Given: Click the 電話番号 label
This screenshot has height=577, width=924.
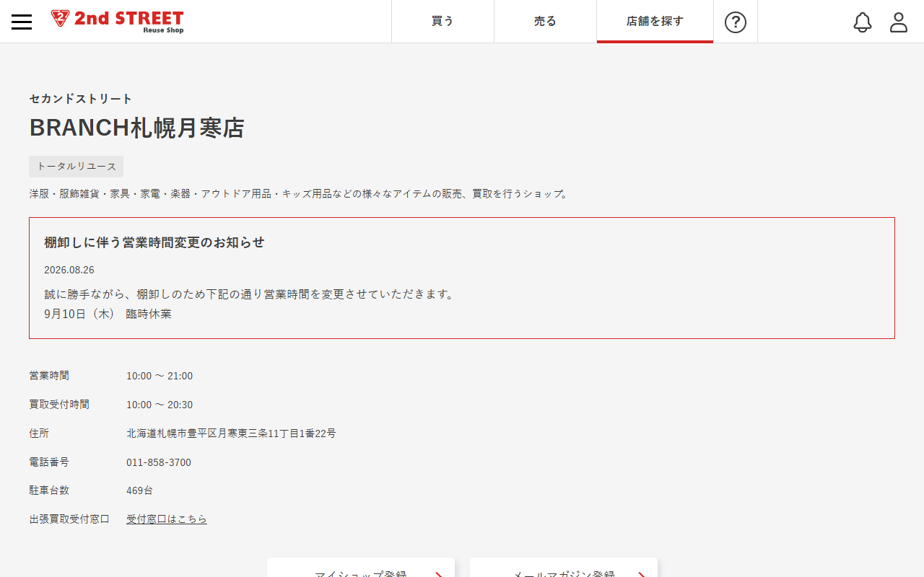Looking at the screenshot, I should pyautogui.click(x=49, y=462).
